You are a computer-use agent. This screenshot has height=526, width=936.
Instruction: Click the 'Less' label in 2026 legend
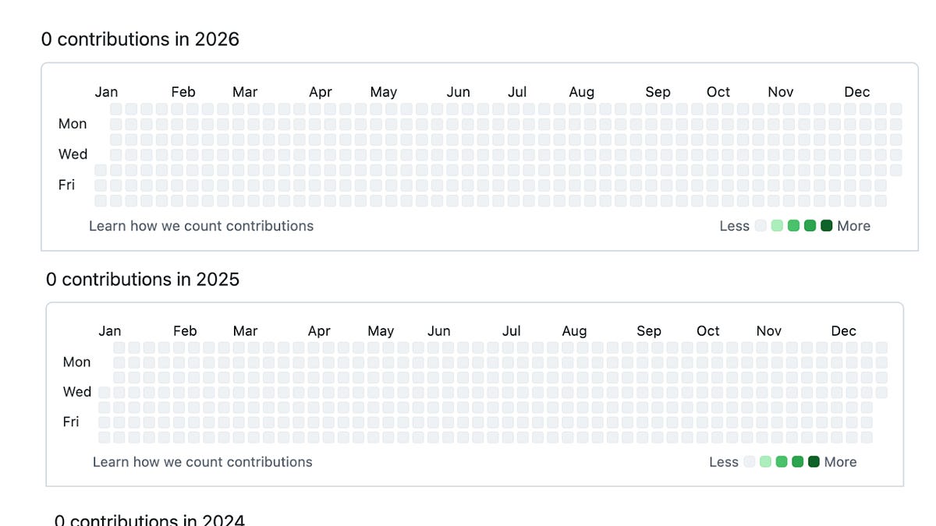pos(733,226)
